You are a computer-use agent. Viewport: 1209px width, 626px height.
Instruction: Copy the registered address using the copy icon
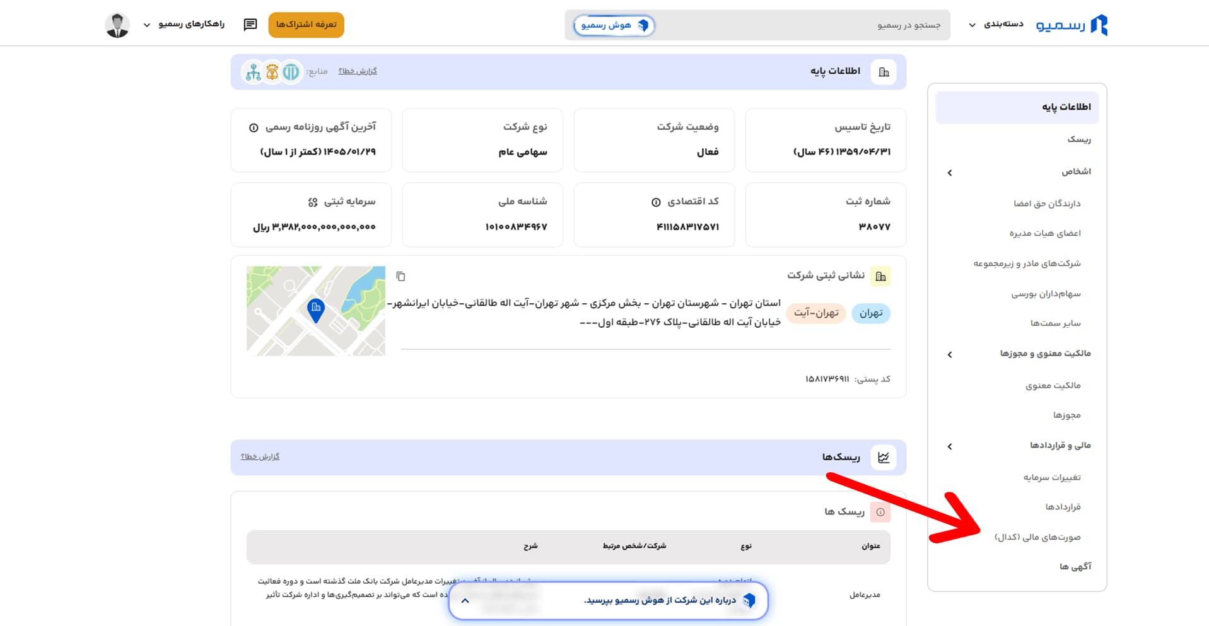pyautogui.click(x=400, y=276)
